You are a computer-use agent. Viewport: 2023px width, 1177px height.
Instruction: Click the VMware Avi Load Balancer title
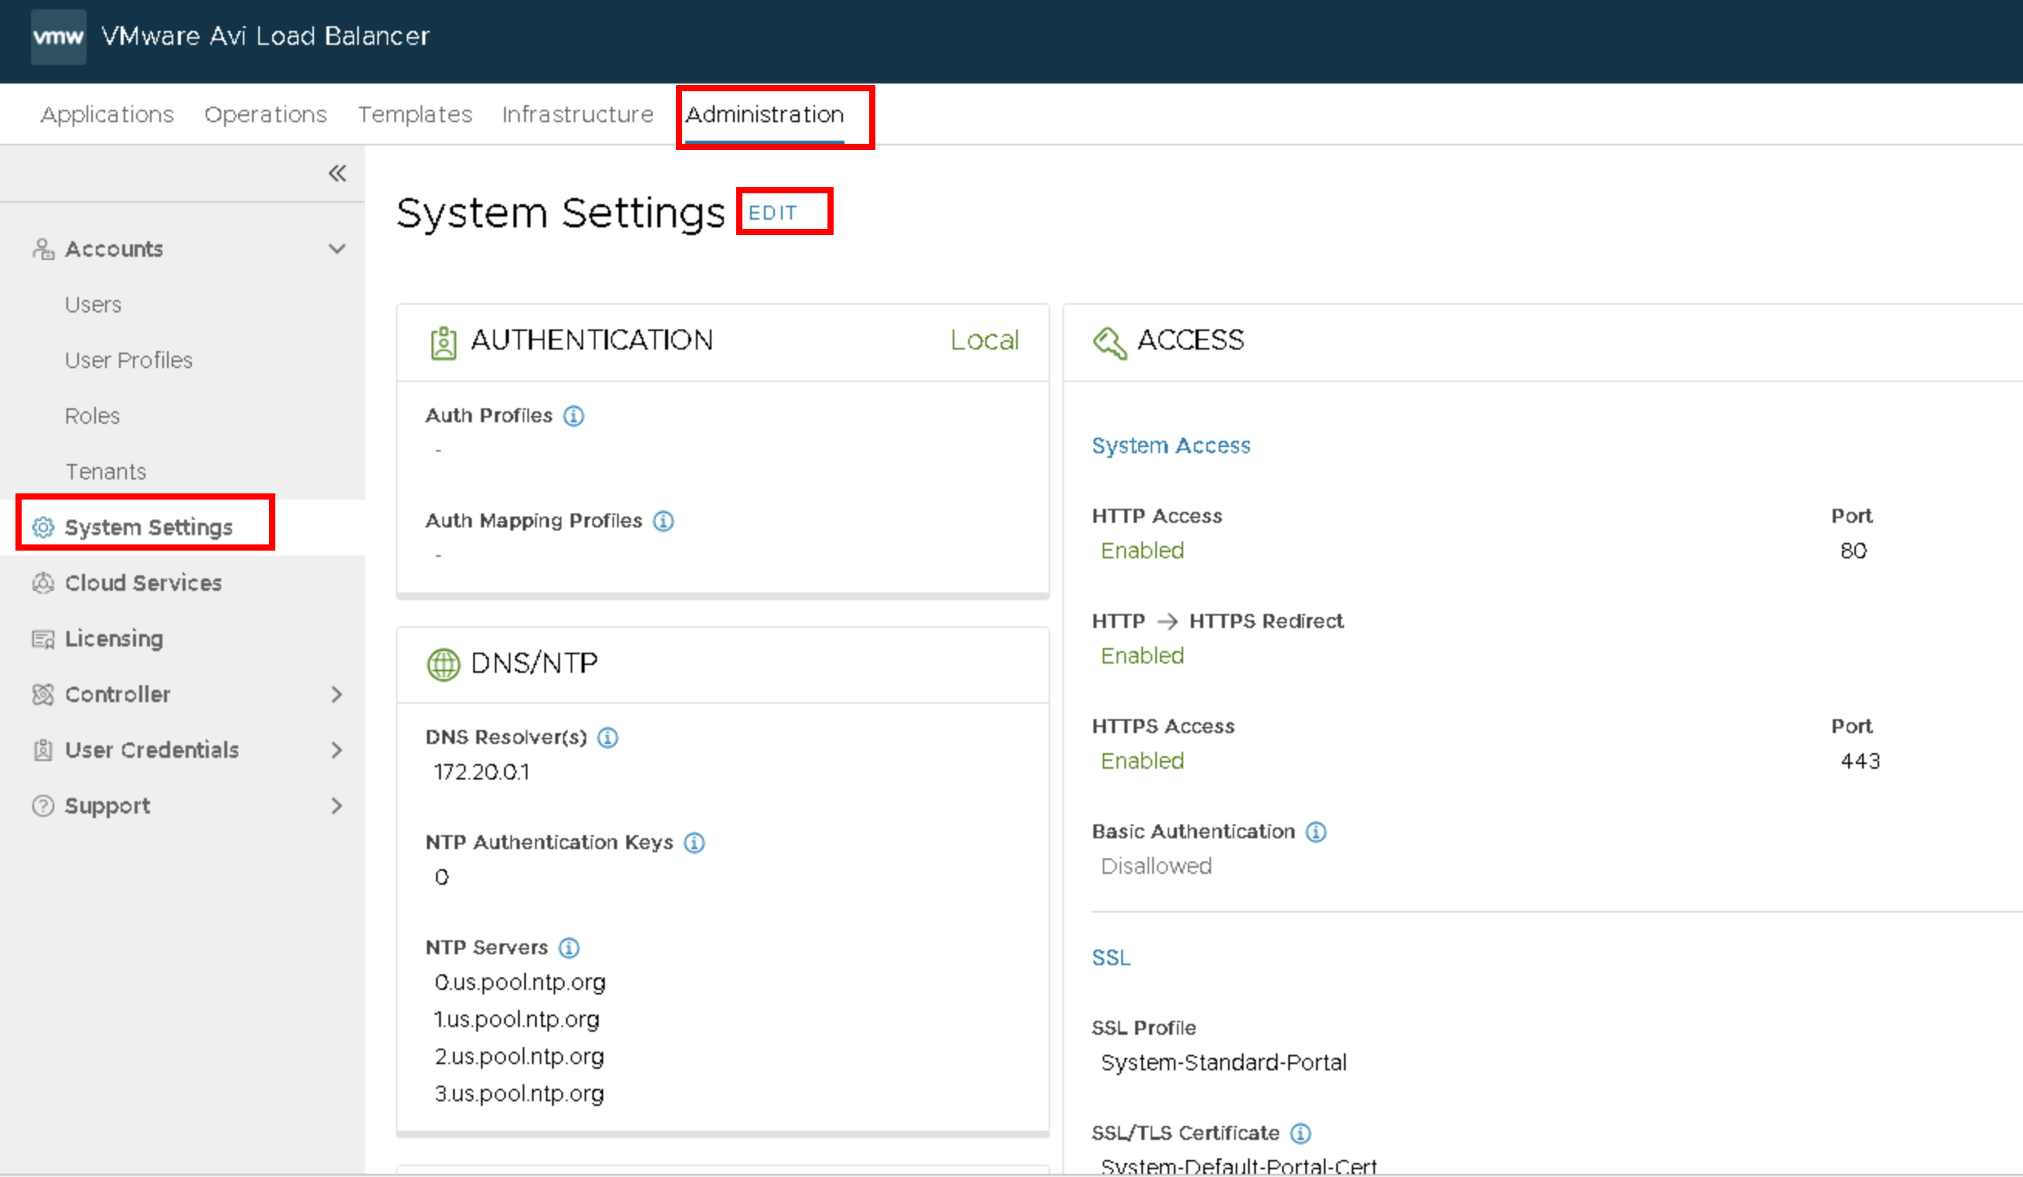266,36
